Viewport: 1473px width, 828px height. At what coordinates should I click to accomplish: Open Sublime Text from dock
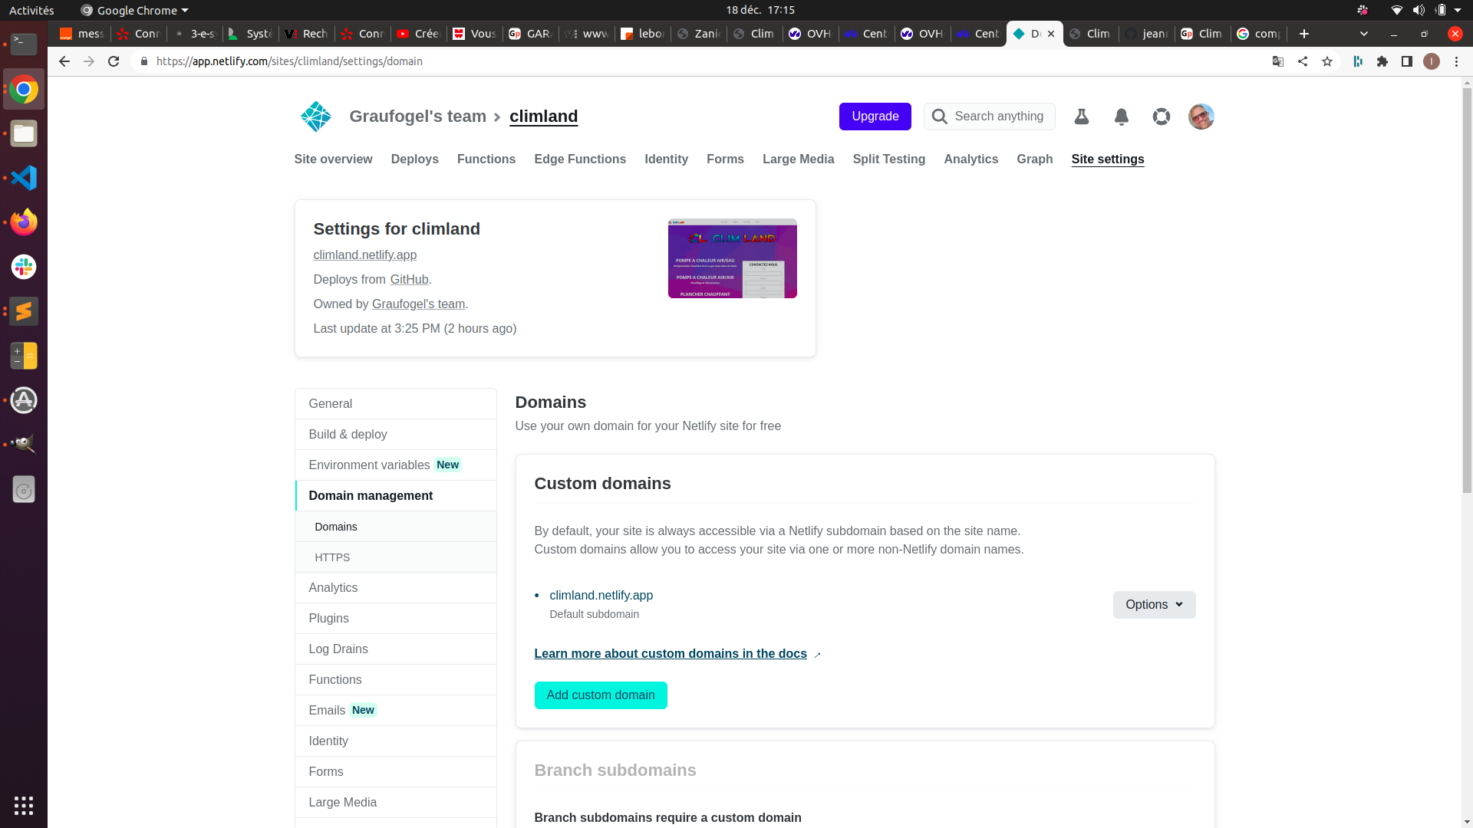24,311
